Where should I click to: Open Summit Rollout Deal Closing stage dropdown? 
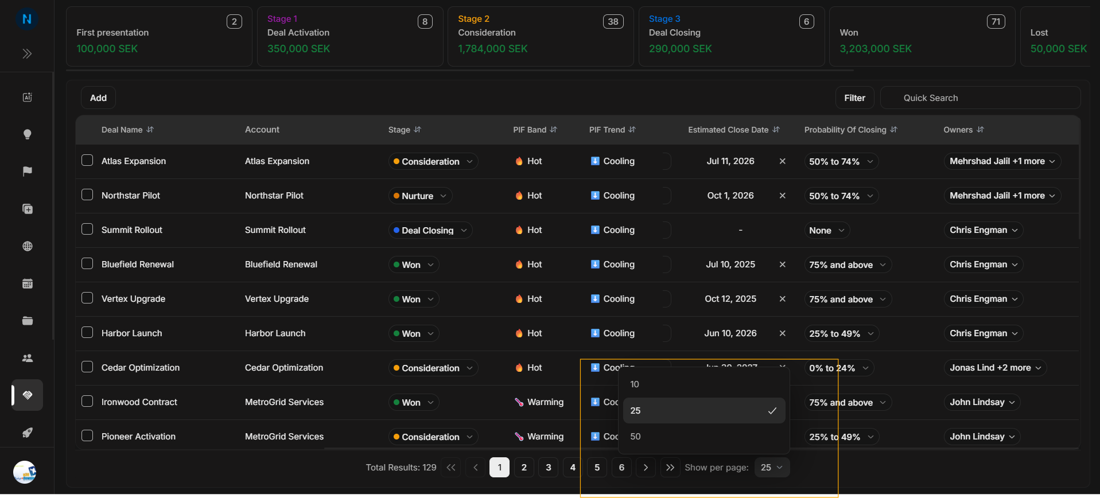coord(430,230)
